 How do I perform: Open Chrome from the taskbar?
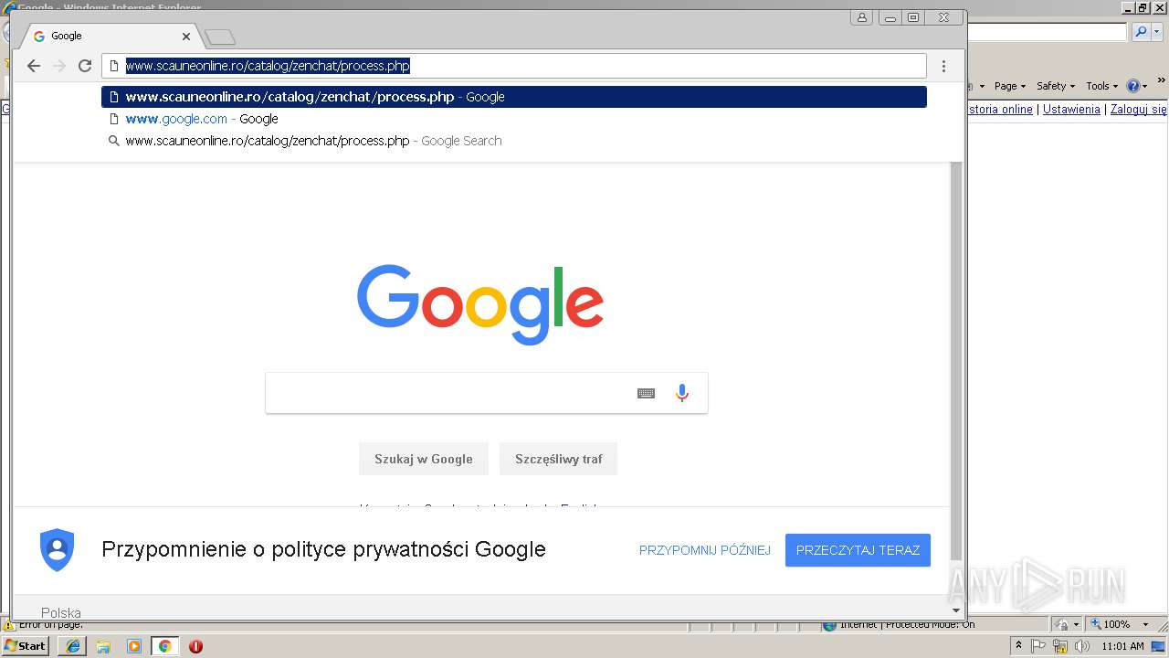tap(164, 646)
